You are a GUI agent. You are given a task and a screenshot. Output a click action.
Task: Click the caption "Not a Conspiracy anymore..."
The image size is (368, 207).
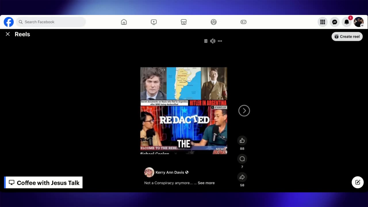coord(168,183)
